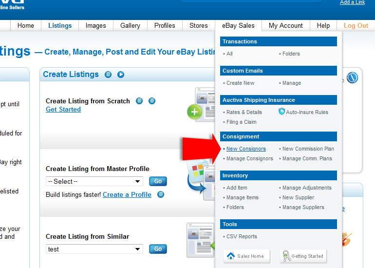Viewport: 375px width, 268px height.
Task: Select Manage Items under Inventory
Action: click(242, 198)
